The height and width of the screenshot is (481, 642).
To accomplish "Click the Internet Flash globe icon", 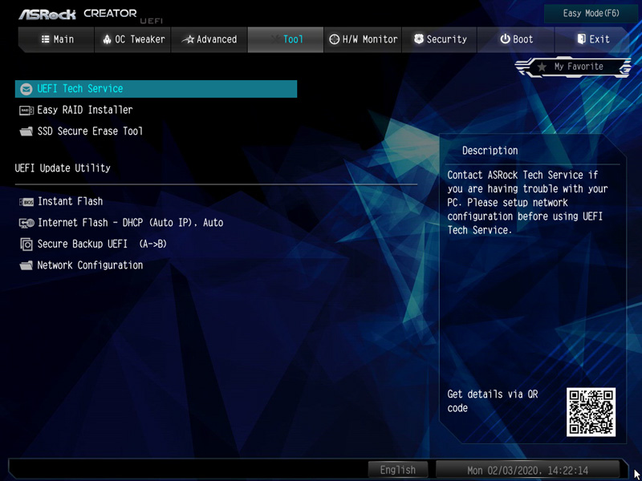I will [26, 223].
